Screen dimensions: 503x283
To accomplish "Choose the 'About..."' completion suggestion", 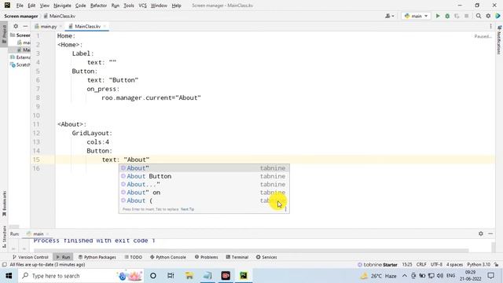I will (x=204, y=184).
